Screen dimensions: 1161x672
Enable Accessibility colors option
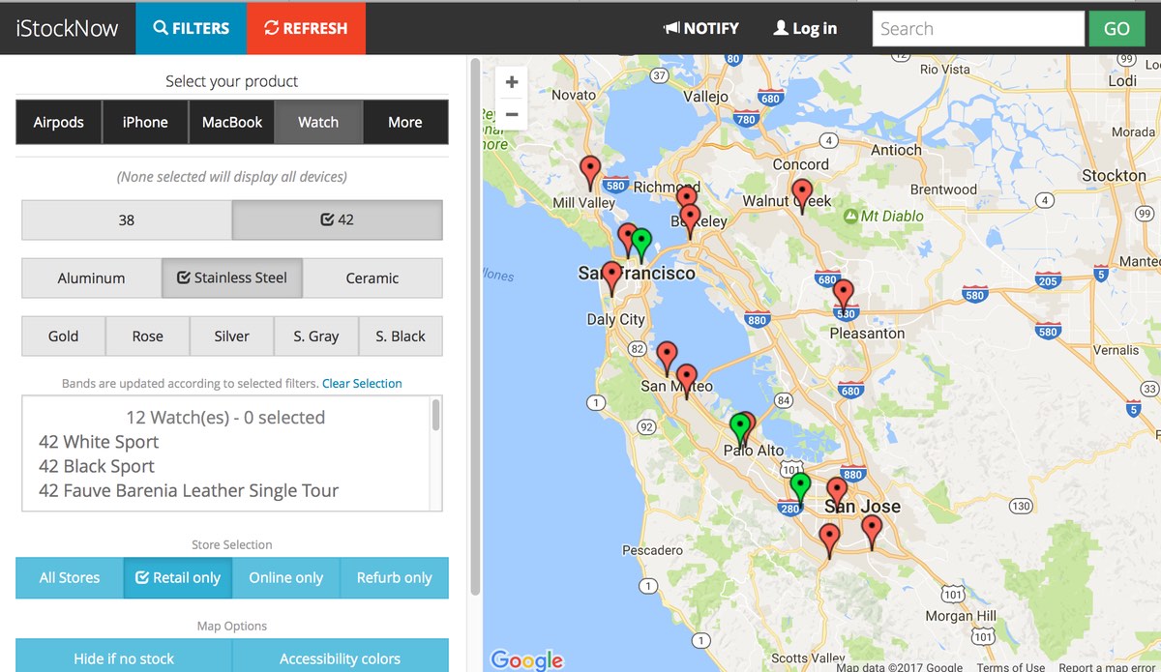click(341, 657)
